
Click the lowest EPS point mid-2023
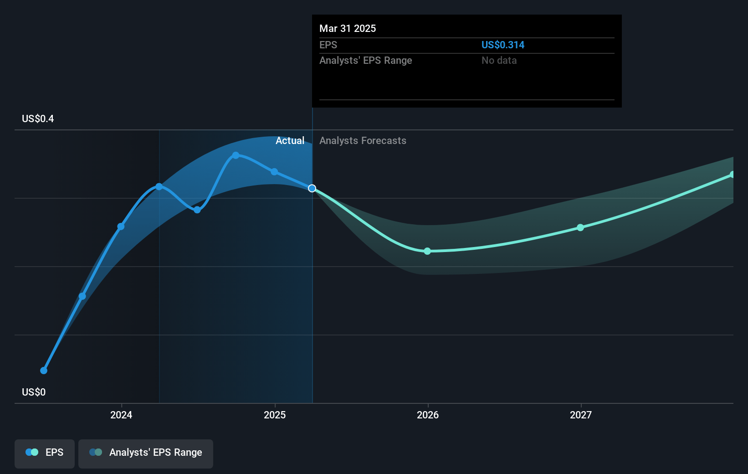(x=44, y=371)
